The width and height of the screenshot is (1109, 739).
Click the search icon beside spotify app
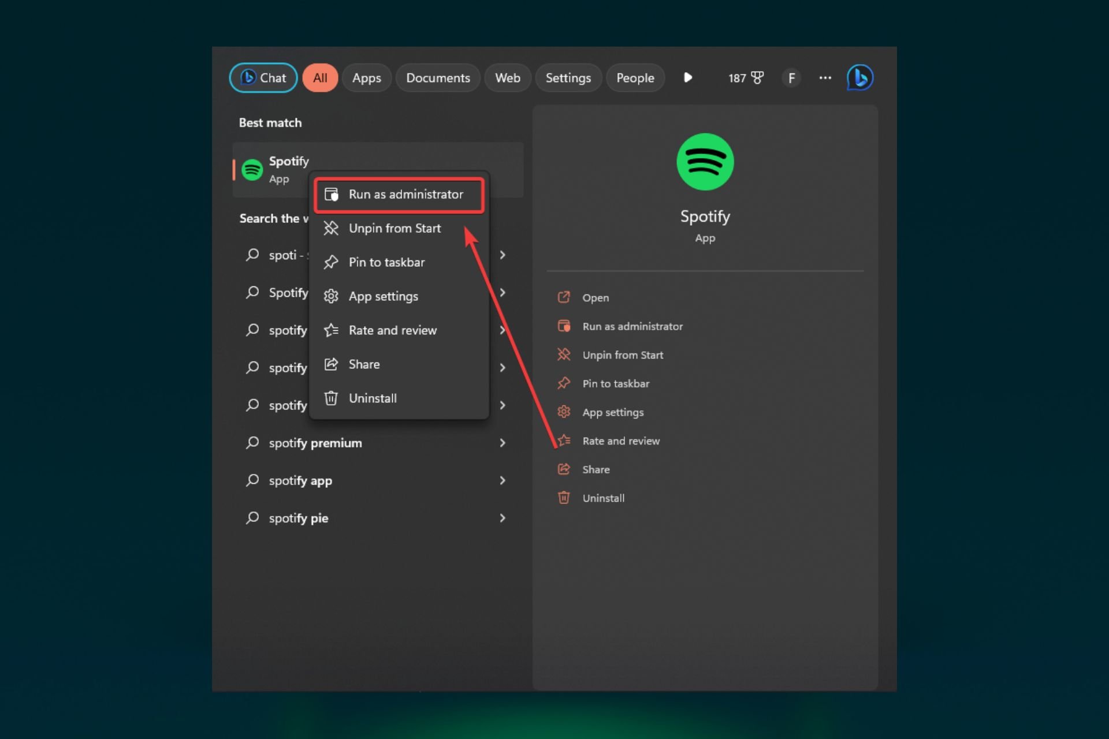tap(252, 480)
